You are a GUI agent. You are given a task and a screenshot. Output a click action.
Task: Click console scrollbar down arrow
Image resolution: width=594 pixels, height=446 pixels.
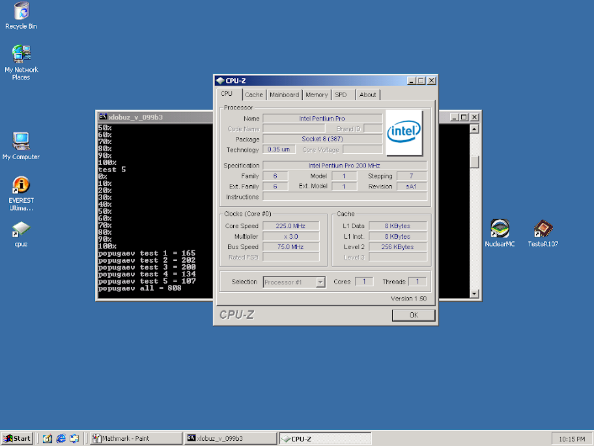[474, 293]
